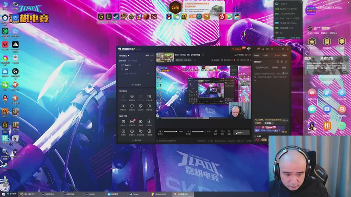The height and width of the screenshot is (197, 351).
Task: Open the tool icon with the red badge
Action: 132,122
